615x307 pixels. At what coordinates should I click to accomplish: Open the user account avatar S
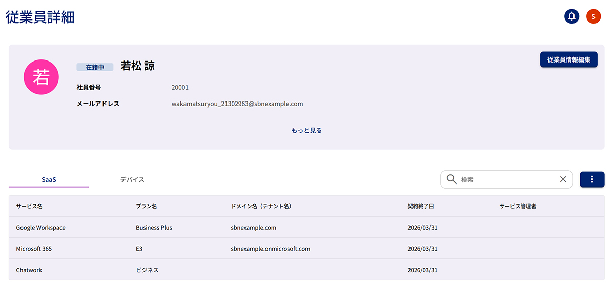593,16
